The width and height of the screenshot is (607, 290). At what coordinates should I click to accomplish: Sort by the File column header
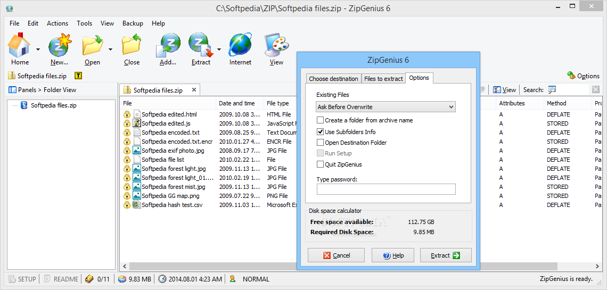tap(168, 103)
